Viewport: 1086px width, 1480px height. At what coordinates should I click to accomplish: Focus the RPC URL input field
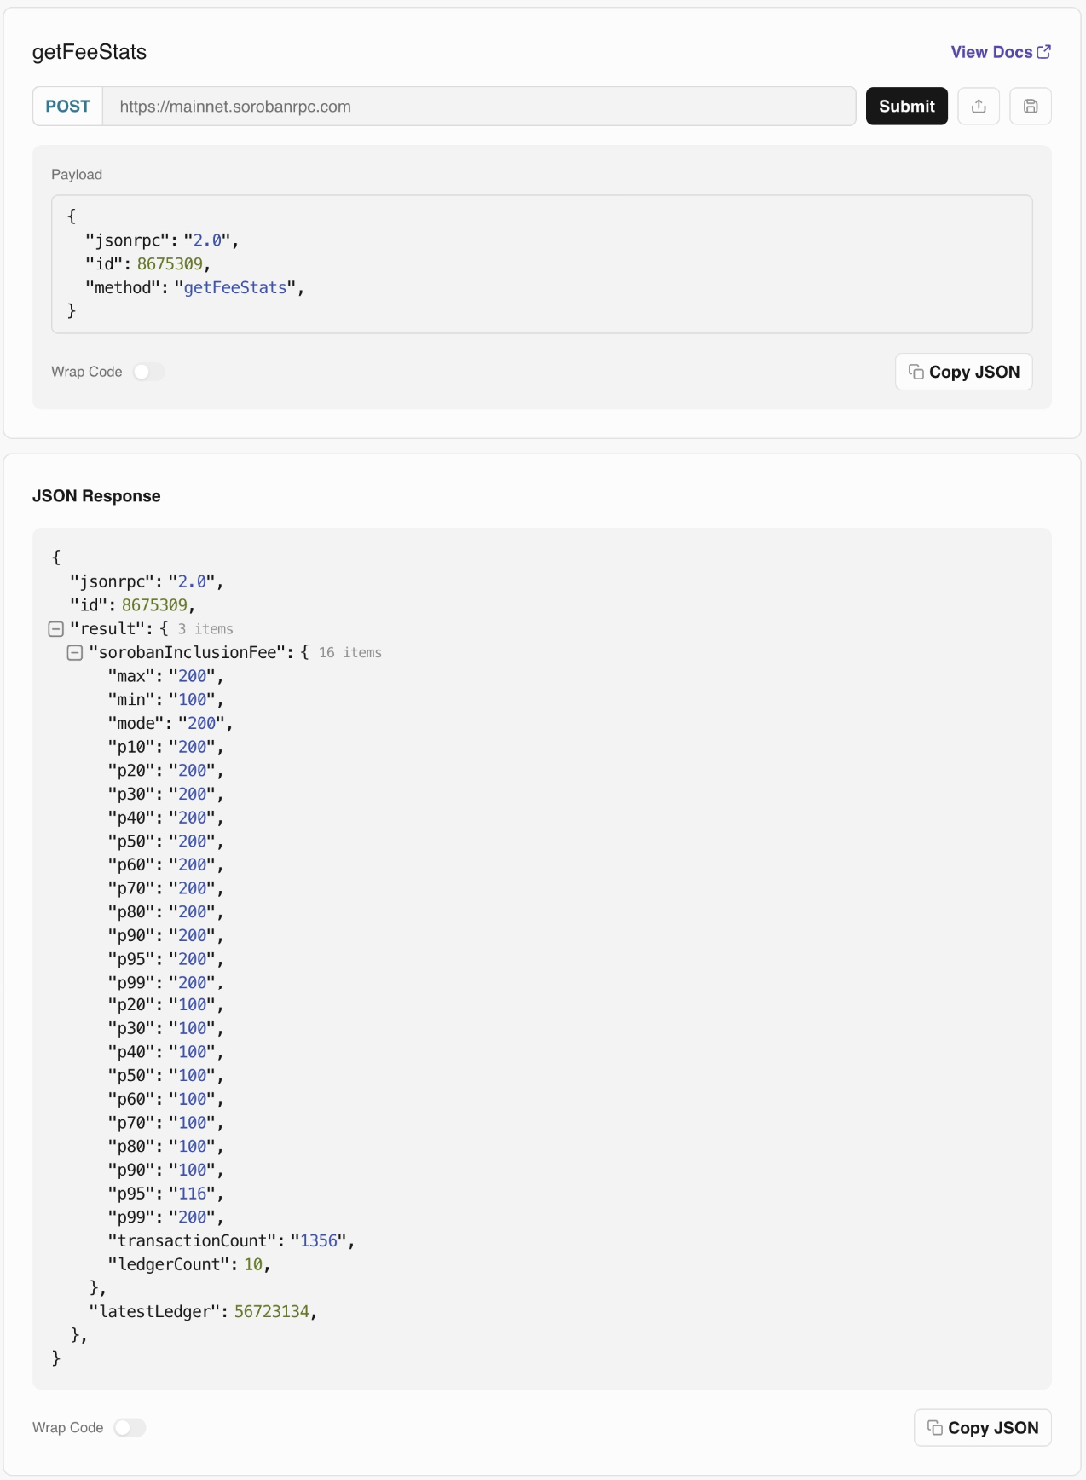pyautogui.click(x=479, y=107)
